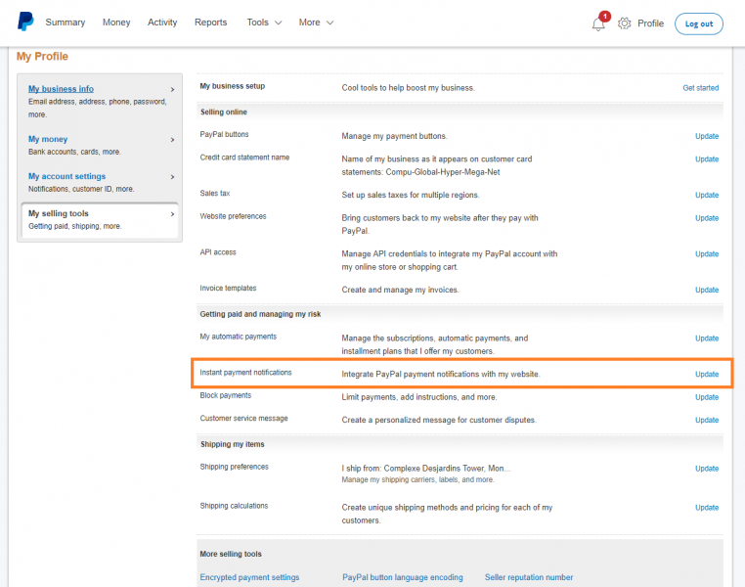Click the API access row label

tap(218, 252)
